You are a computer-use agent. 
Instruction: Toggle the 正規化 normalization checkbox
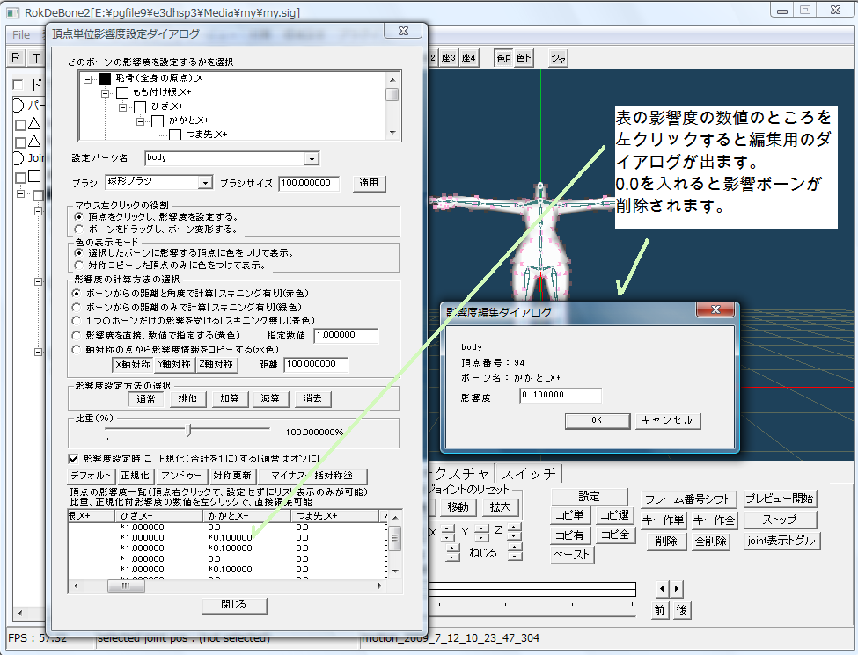tap(74, 458)
